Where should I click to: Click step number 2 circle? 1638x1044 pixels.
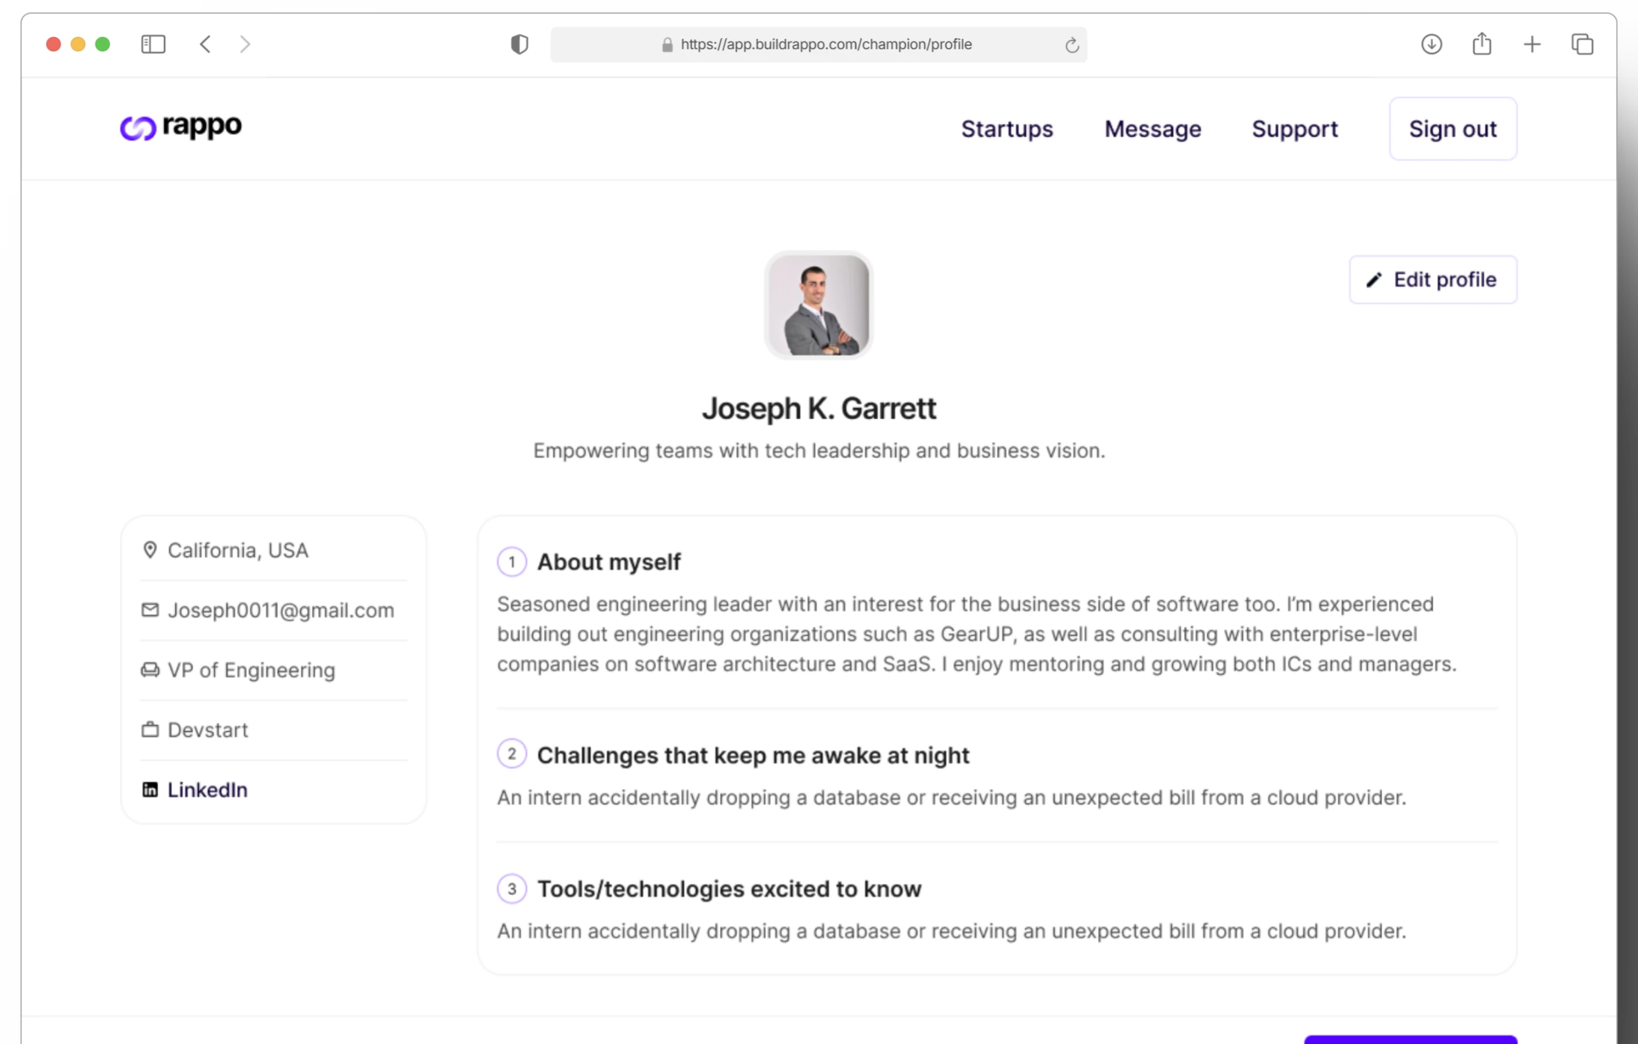(x=511, y=753)
